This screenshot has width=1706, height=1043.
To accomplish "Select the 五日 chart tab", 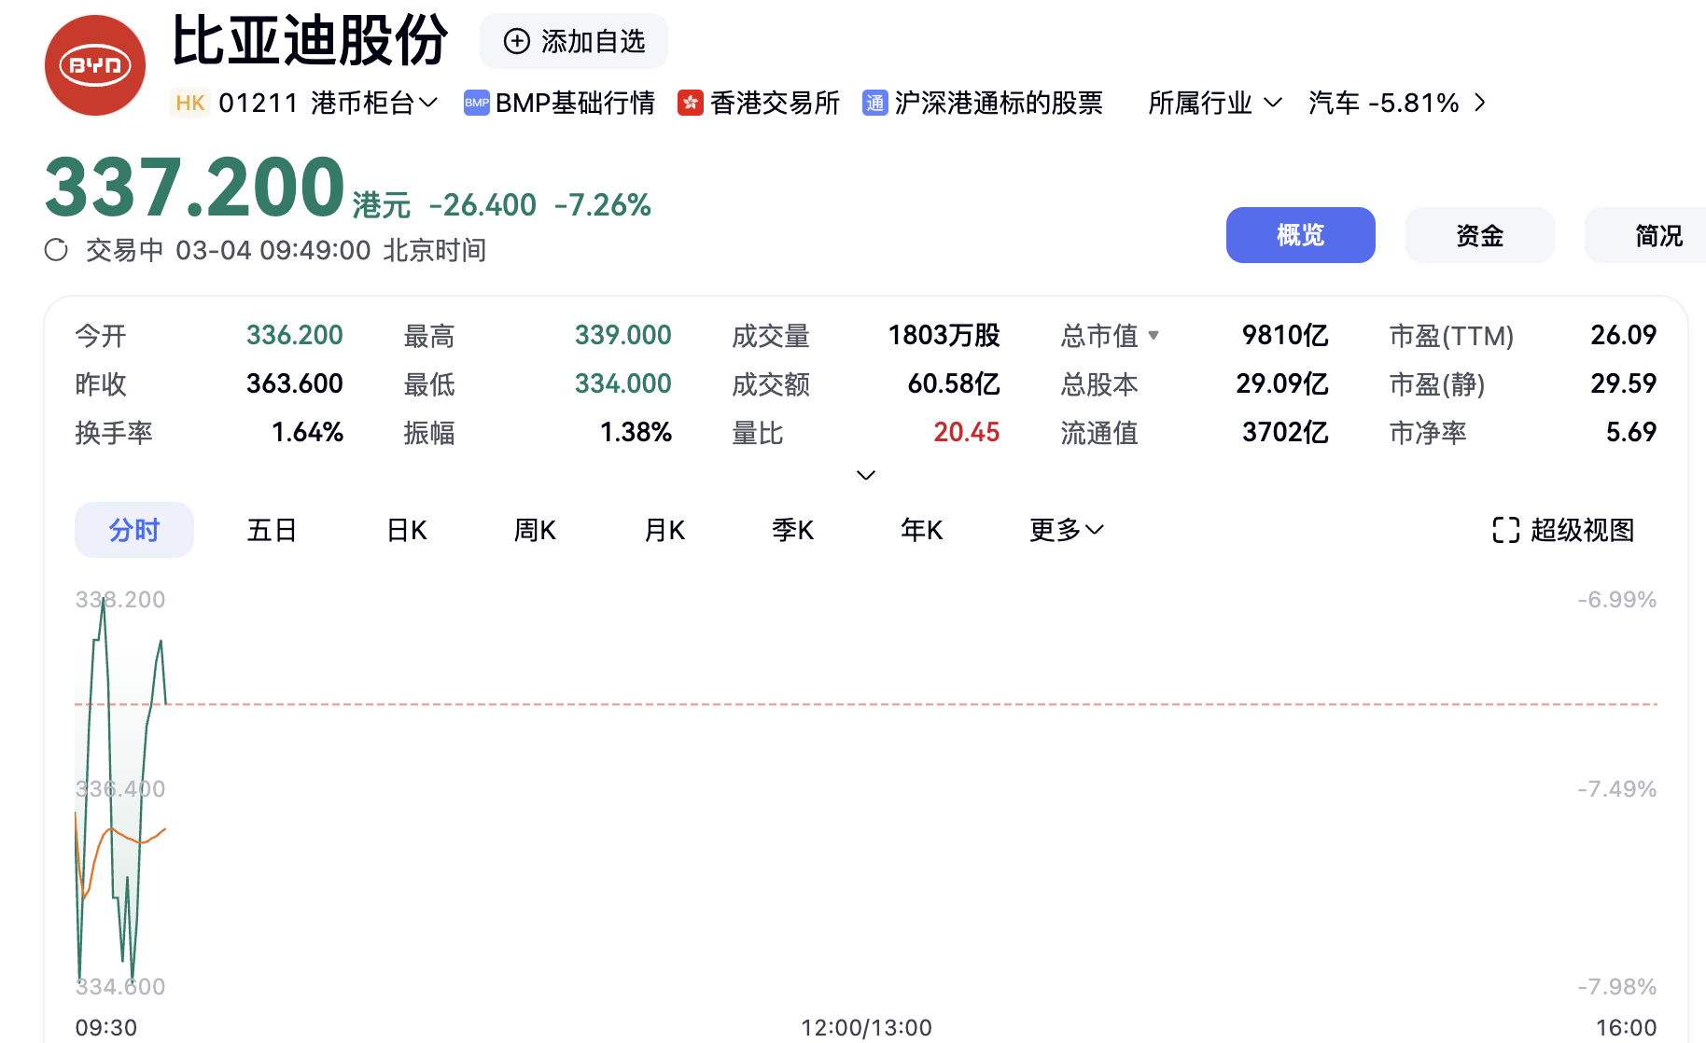I will coord(272,530).
